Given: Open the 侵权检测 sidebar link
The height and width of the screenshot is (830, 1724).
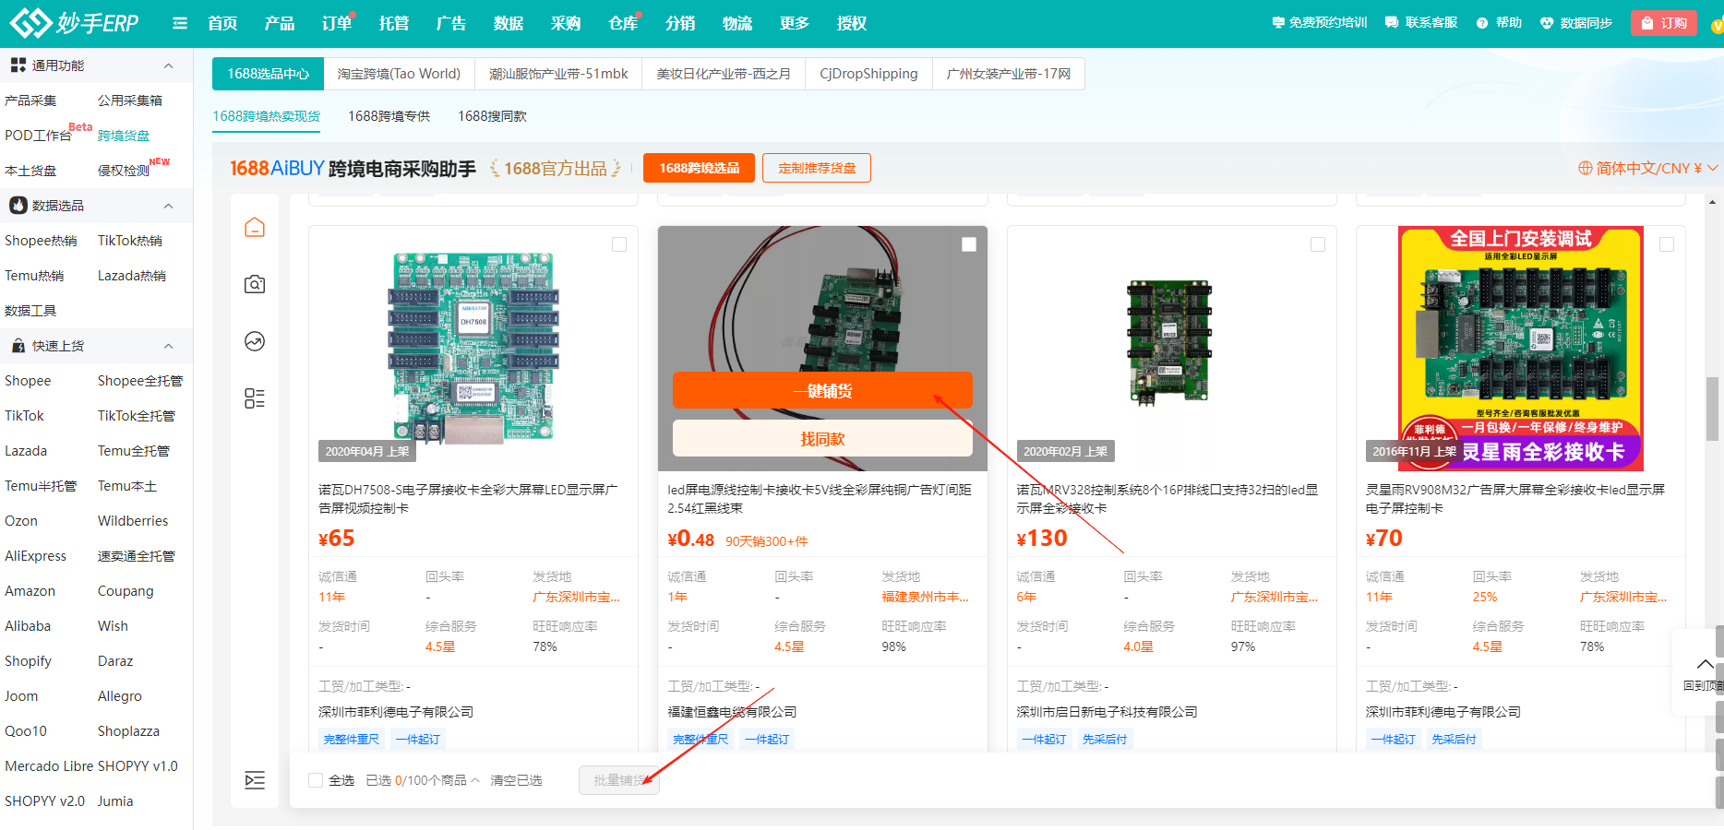Looking at the screenshot, I should click(x=124, y=171).
